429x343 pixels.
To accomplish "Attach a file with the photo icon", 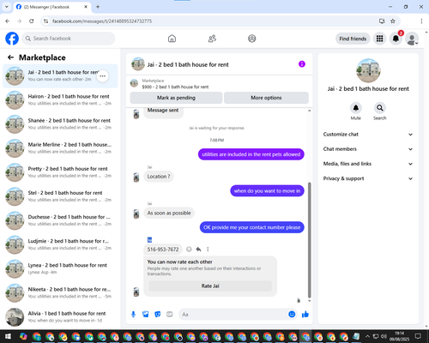I will click(146, 315).
